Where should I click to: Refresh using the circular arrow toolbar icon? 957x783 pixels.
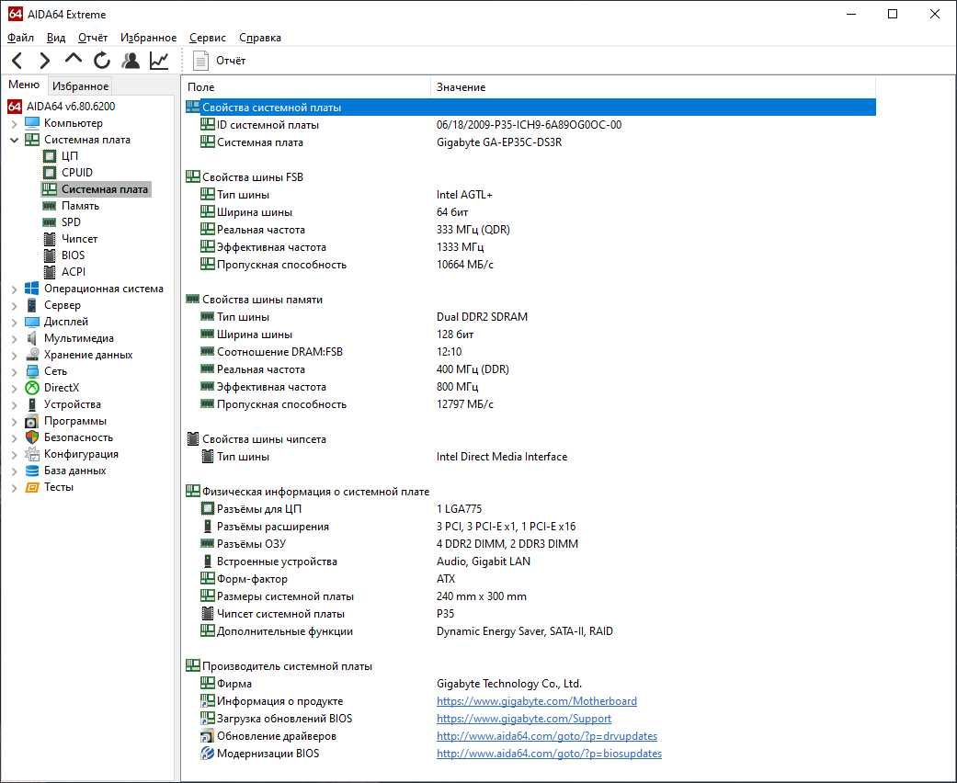pos(102,61)
